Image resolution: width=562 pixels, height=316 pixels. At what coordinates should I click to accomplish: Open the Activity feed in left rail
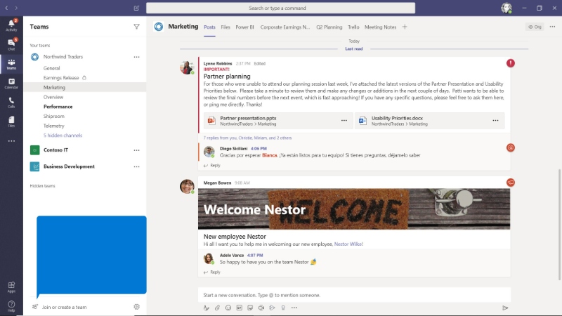(x=11, y=26)
